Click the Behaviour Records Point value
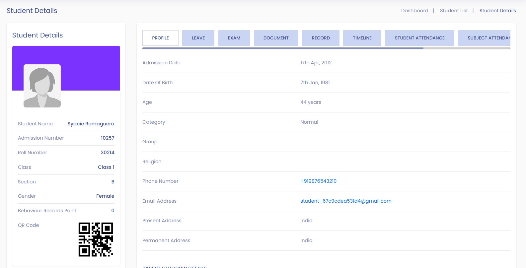This screenshot has width=526, height=268. click(113, 211)
